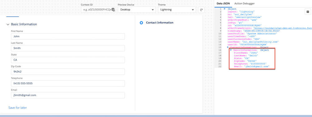Switch to the Data JSON tab
Image resolution: width=312 pixels, height=117 pixels.
pos(223,3)
